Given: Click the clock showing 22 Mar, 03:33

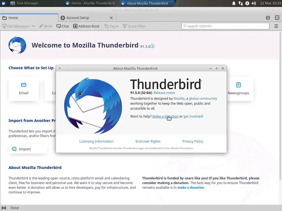Looking at the screenshot, I should [x=270, y=3].
